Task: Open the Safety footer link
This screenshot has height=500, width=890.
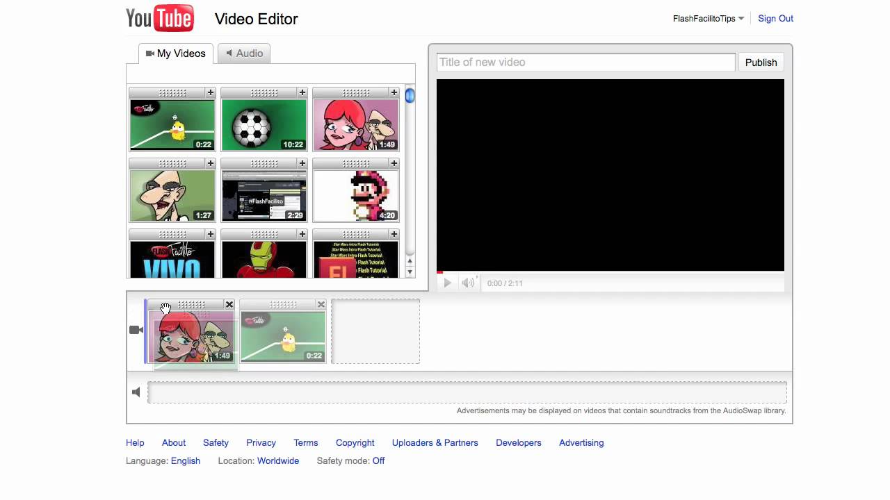Action: [216, 442]
